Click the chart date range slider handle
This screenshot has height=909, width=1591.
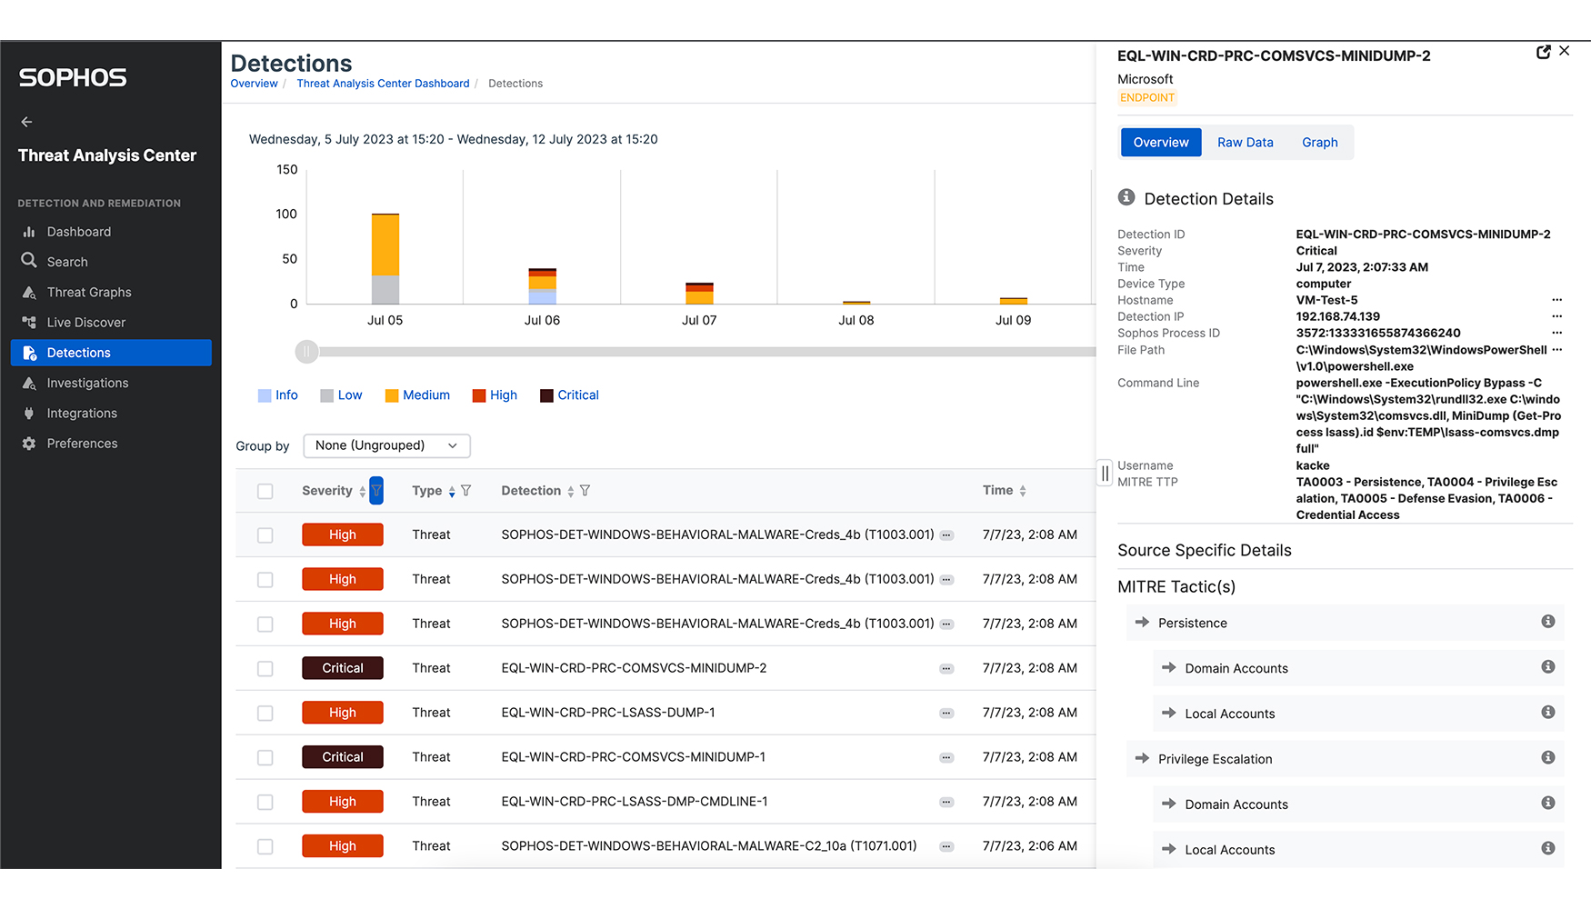[x=307, y=352]
